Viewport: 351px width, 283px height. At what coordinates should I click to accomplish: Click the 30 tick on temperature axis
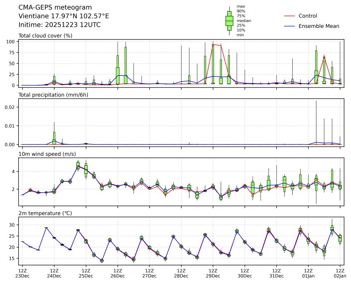tap(12, 225)
